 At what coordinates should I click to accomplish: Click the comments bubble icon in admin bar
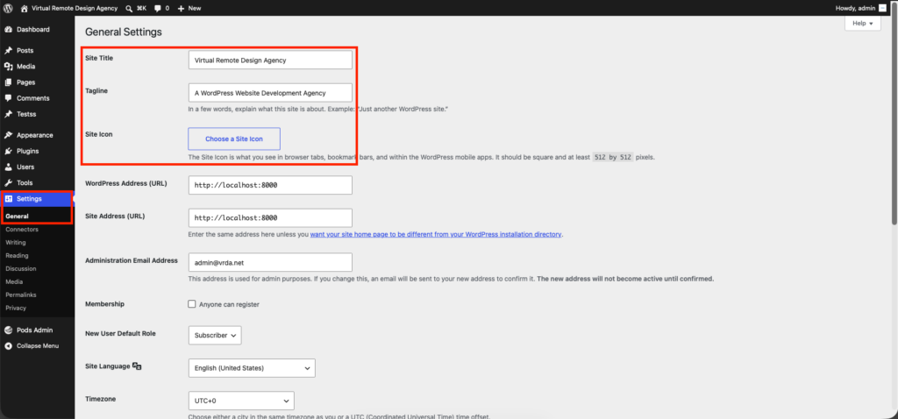(x=158, y=8)
